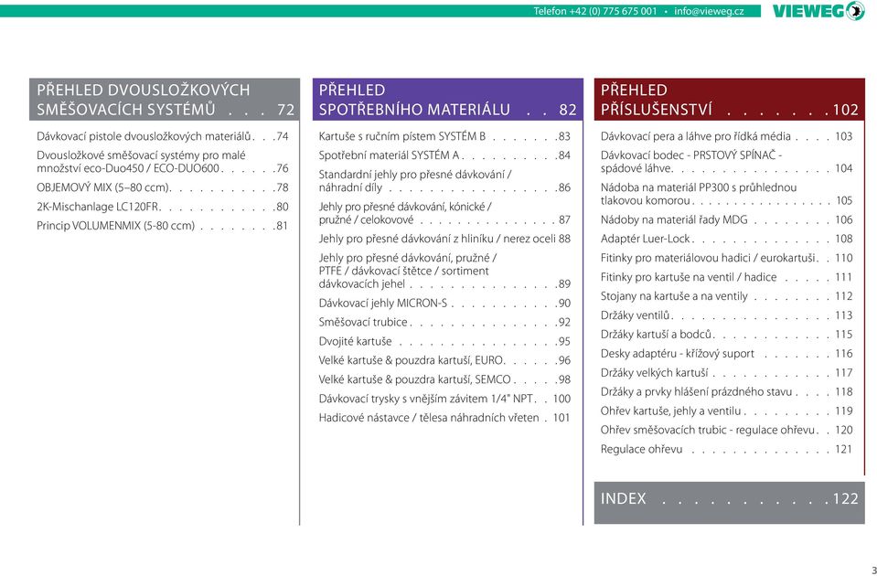The image size is (877, 576).
Task: Click the info@vieweg.cz email address
Action: (709, 11)
